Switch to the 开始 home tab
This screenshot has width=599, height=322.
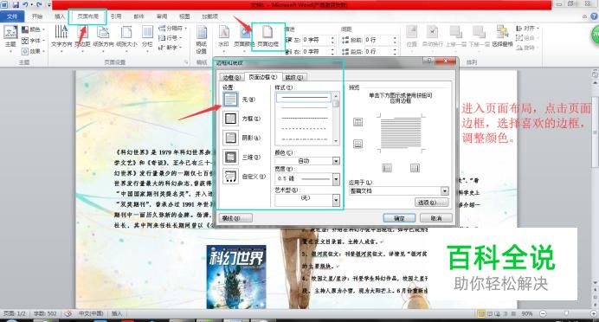pos(37,16)
